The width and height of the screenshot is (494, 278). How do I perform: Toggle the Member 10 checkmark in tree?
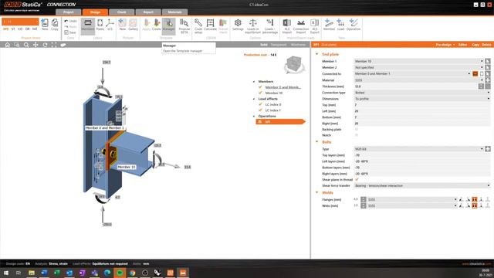260,93
